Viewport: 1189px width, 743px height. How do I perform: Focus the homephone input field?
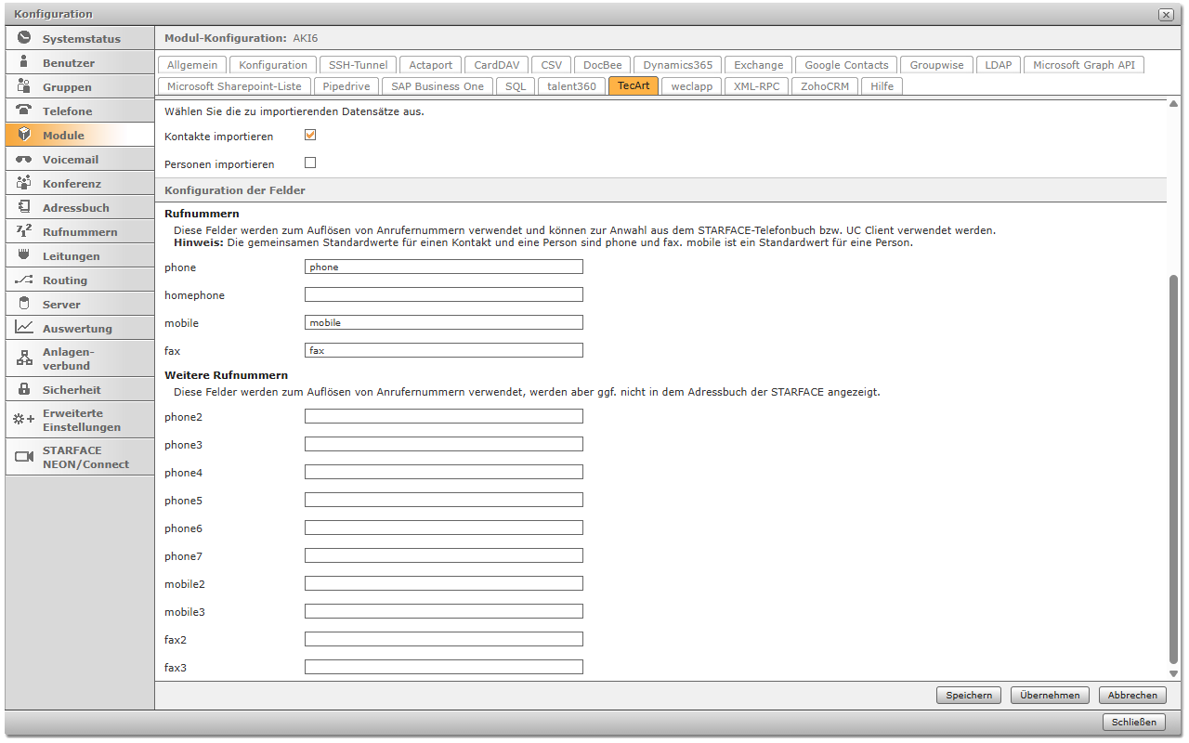444,294
